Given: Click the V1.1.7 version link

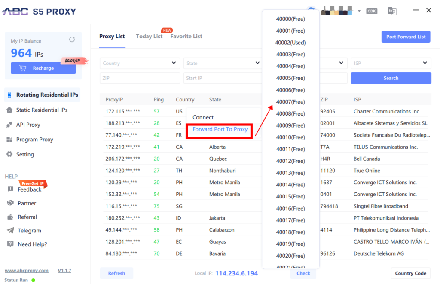Looking at the screenshot, I should point(64,271).
